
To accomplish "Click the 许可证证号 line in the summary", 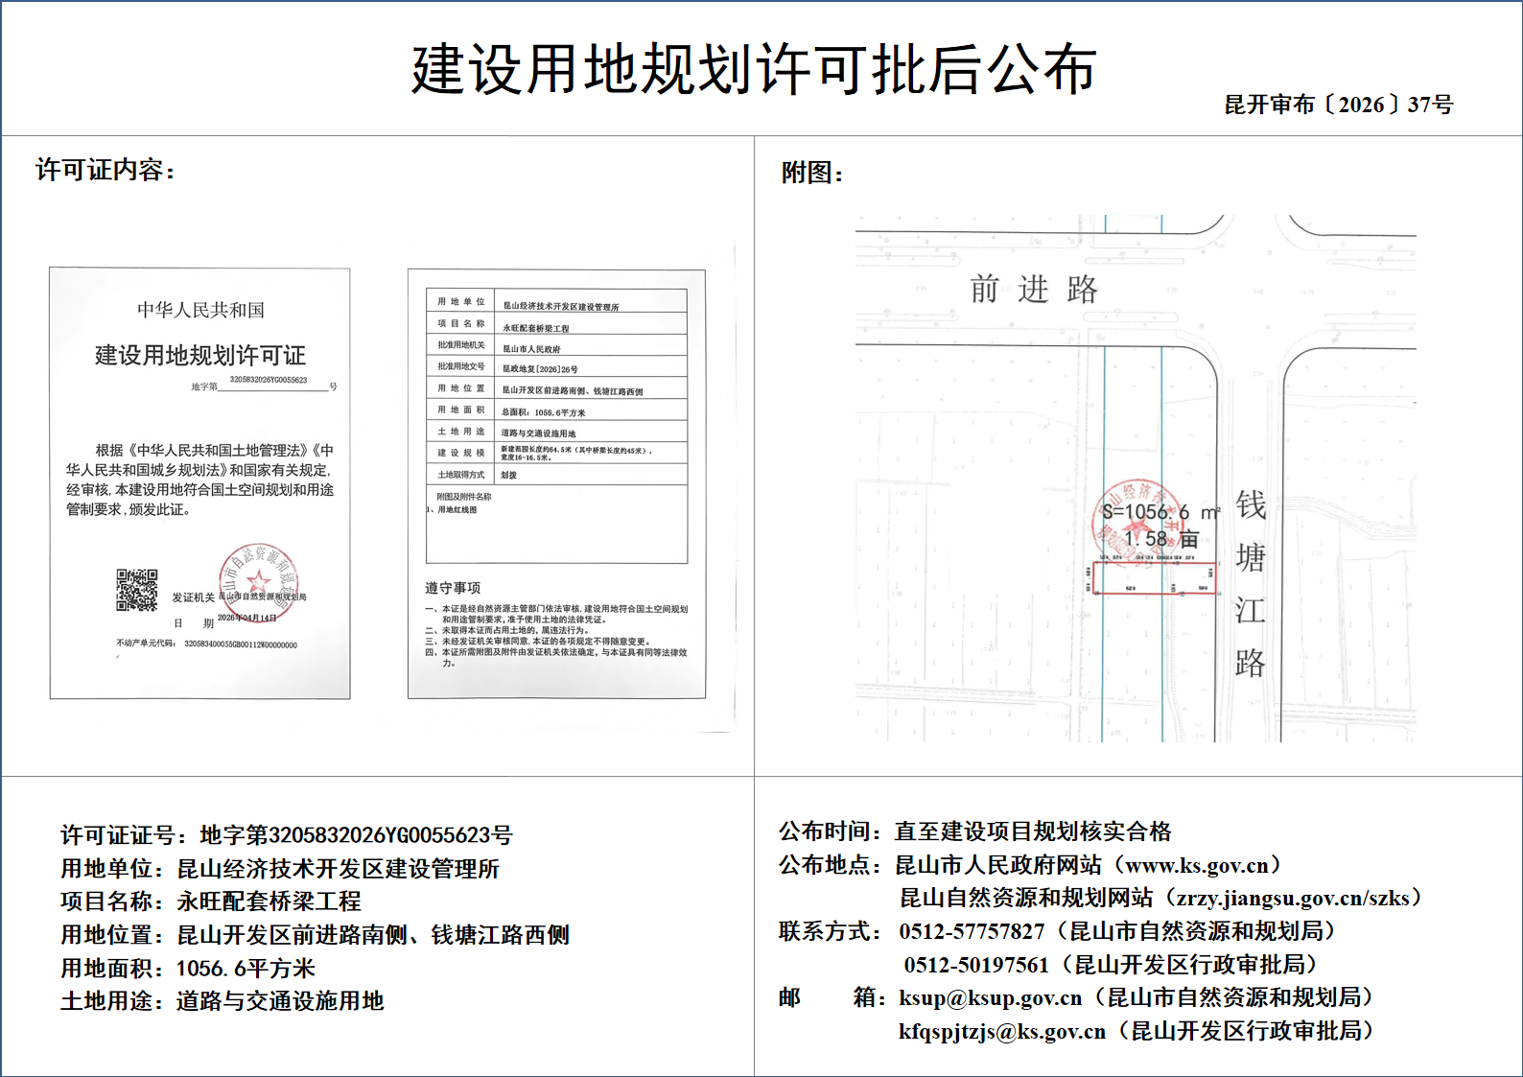I will [286, 835].
